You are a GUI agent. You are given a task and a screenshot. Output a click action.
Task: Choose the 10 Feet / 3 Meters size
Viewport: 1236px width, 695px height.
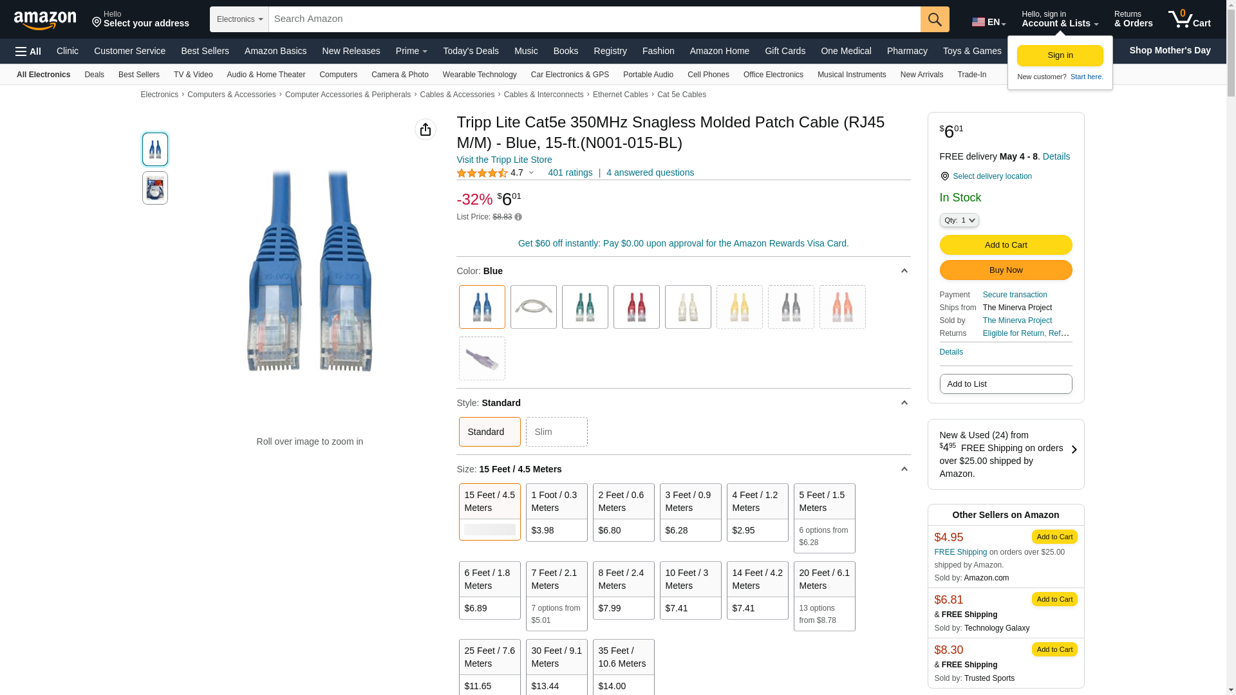[x=690, y=590]
